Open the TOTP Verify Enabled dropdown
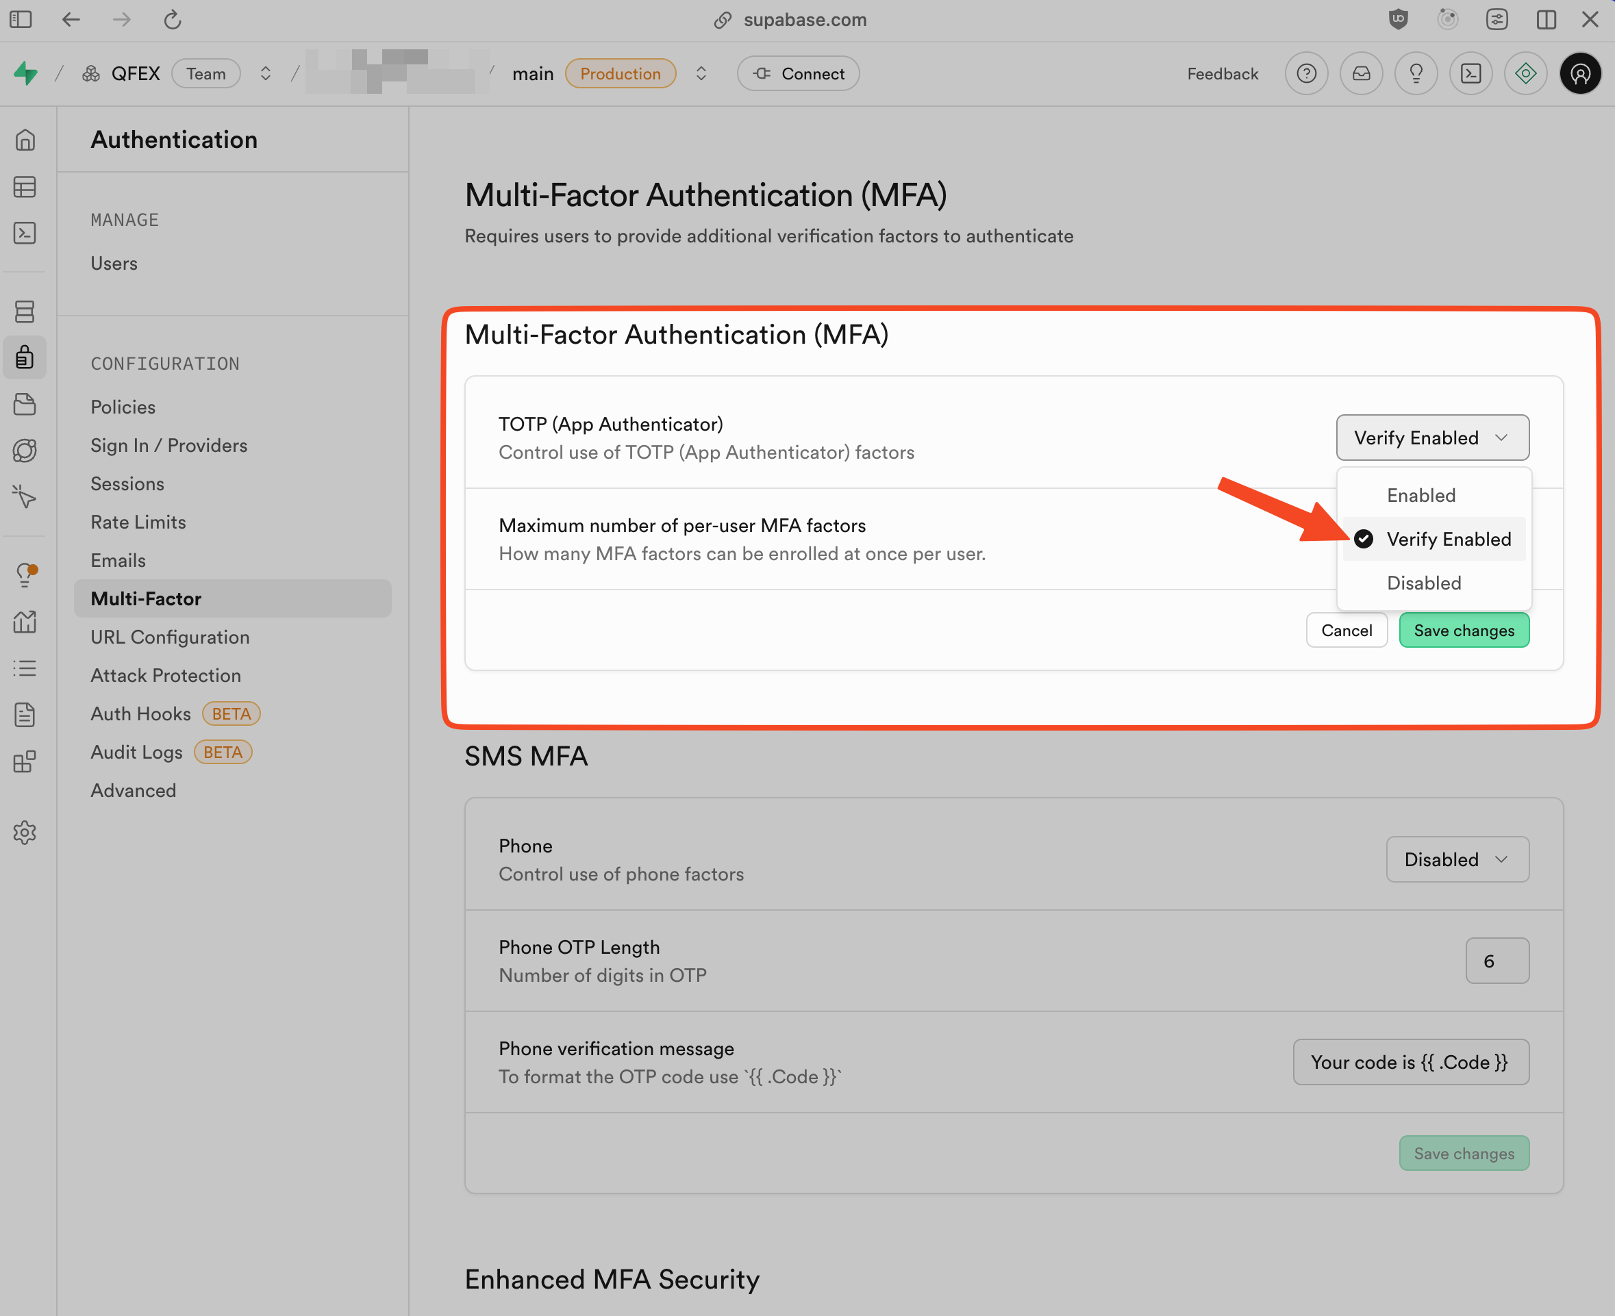The width and height of the screenshot is (1615, 1316). pyautogui.click(x=1431, y=438)
